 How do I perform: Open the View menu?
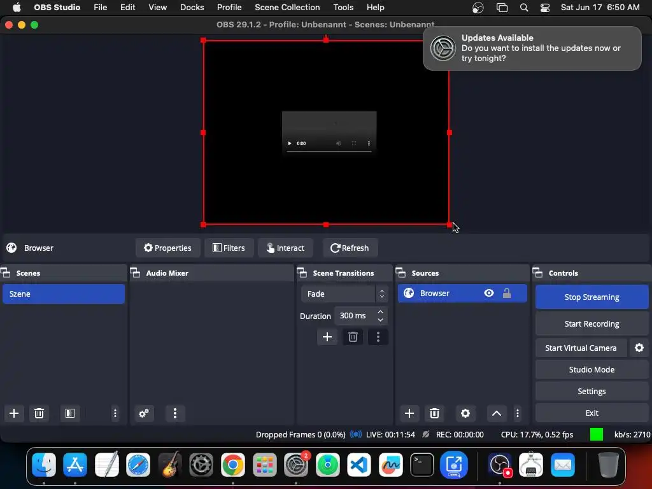pos(158,8)
